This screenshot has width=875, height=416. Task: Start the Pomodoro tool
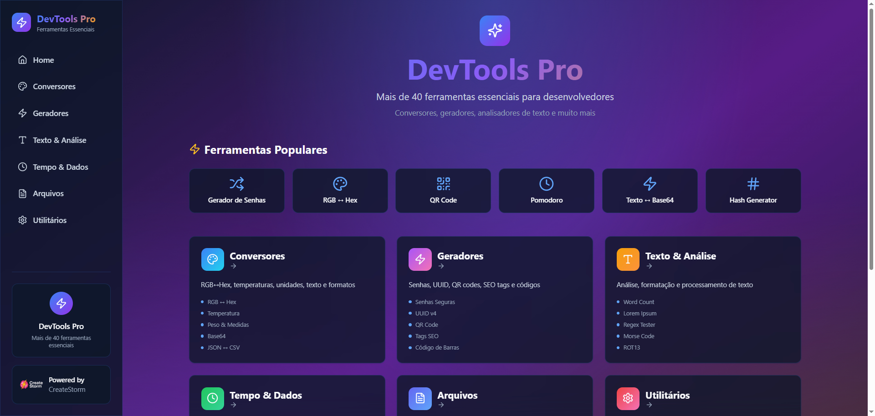(547, 191)
